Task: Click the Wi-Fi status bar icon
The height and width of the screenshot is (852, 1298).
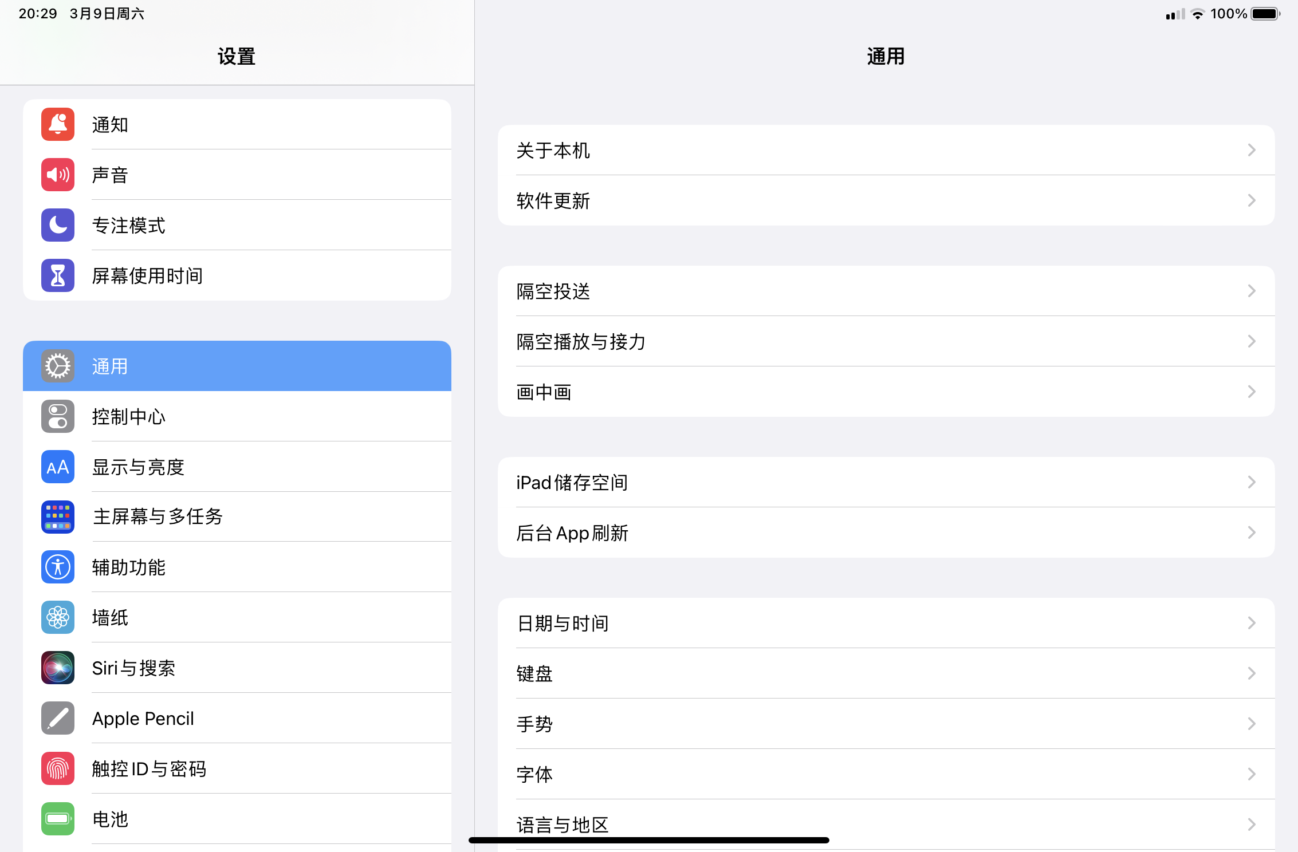Action: pos(1197,13)
